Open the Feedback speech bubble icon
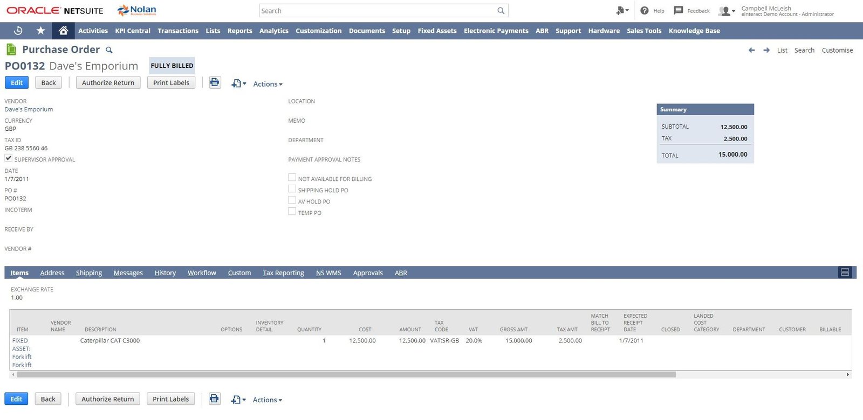The height and width of the screenshot is (420, 863). (x=679, y=10)
